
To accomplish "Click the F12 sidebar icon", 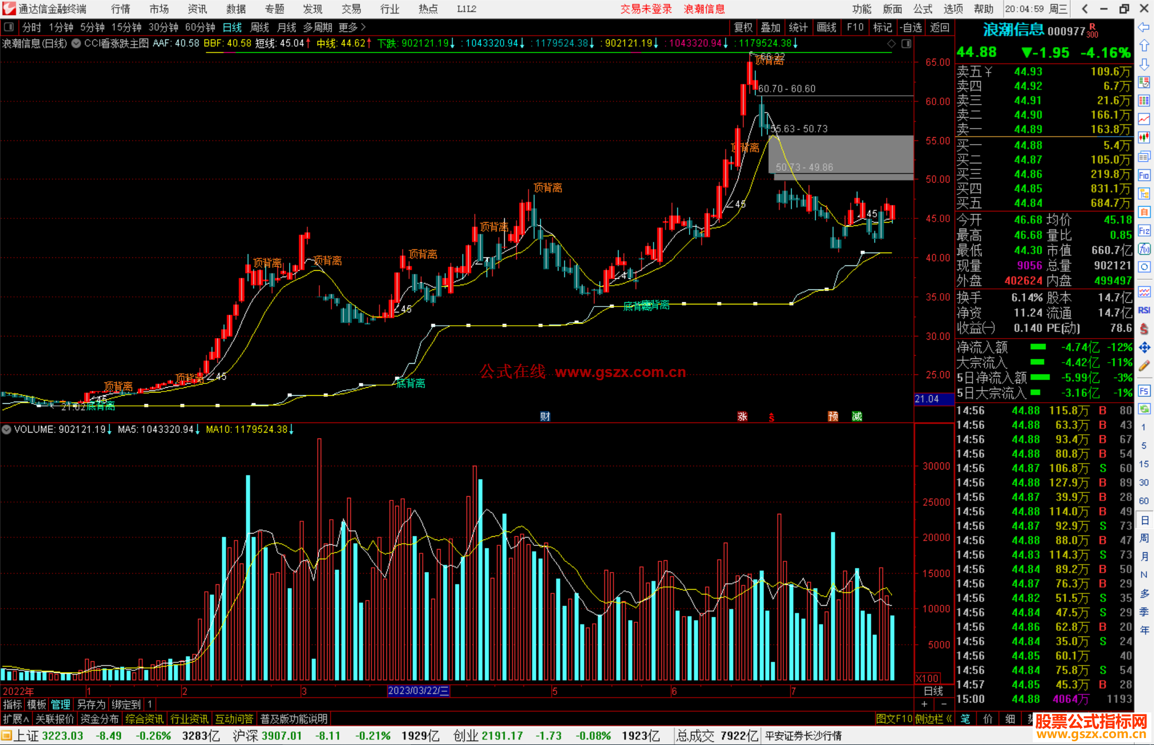I will click(x=1144, y=231).
